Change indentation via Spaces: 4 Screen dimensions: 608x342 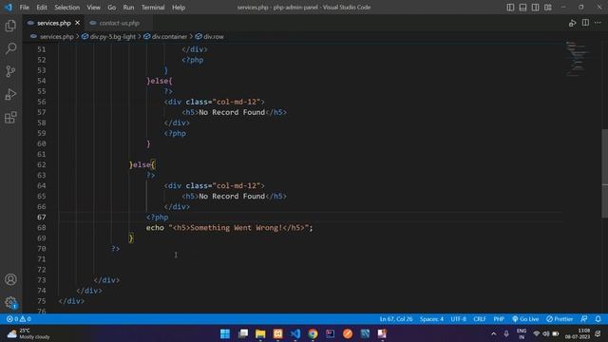(431, 319)
